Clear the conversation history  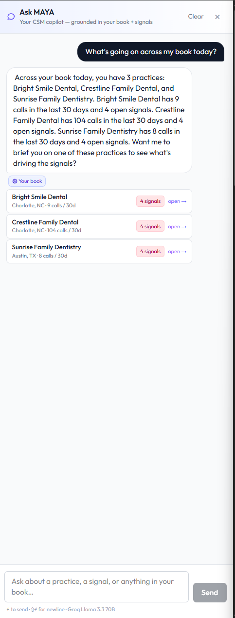pos(196,17)
